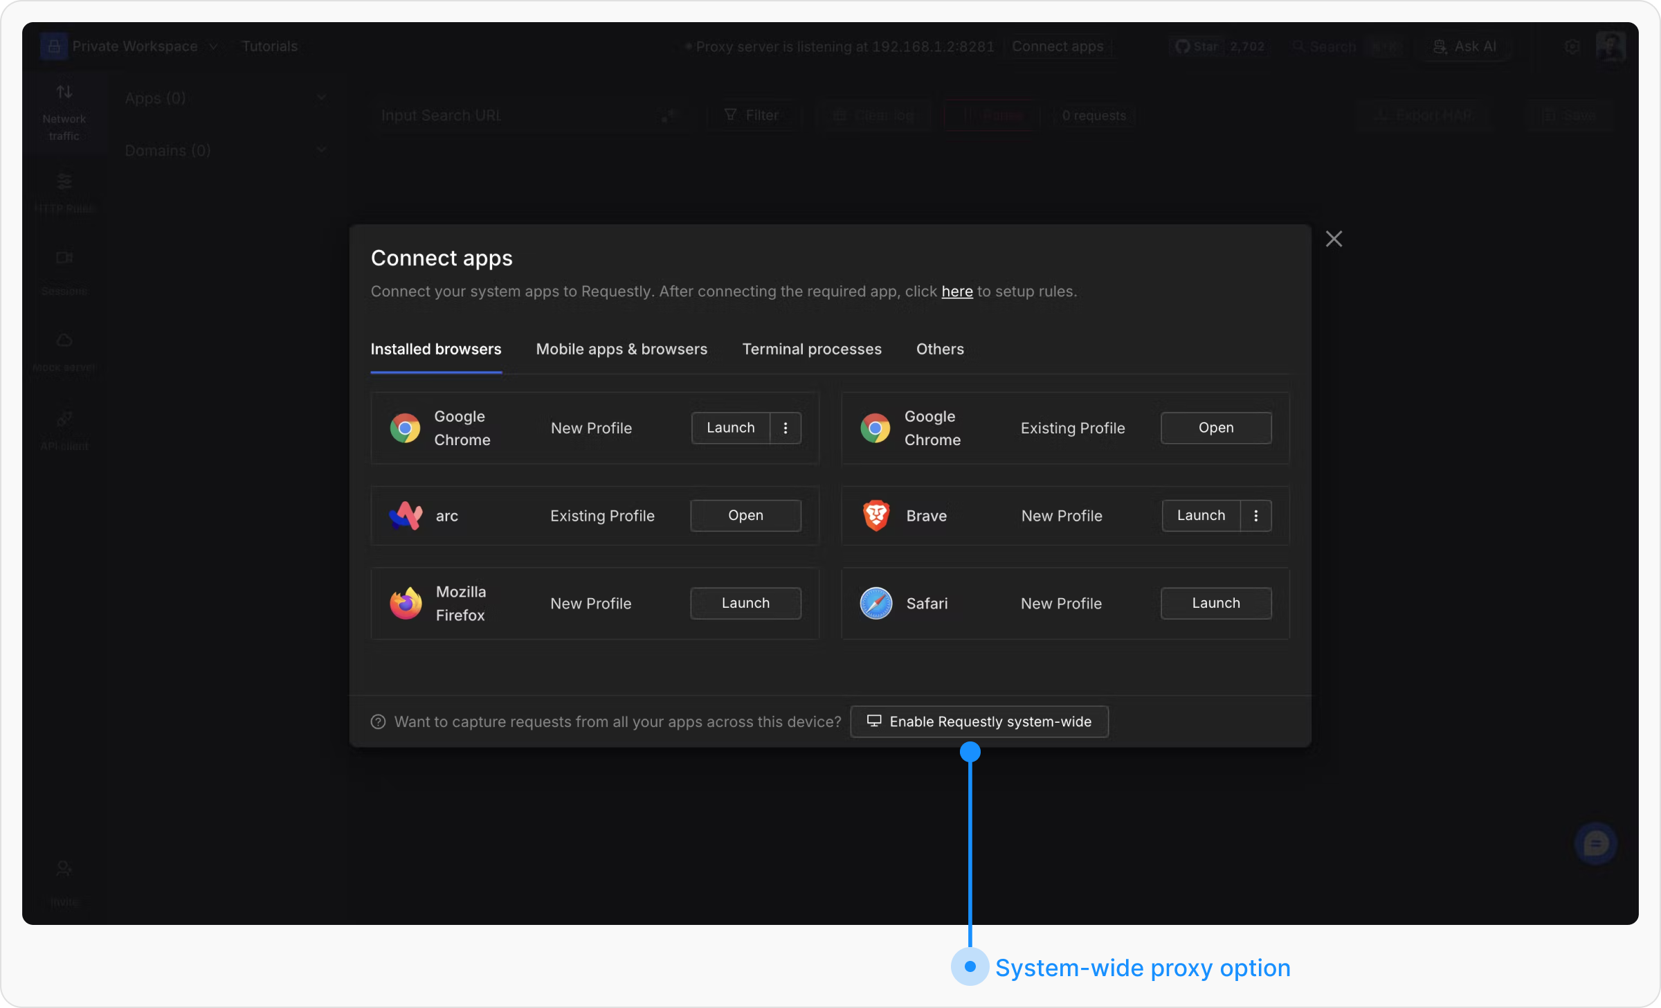Click the Network traffic sidebar icon
This screenshot has height=1008, width=1661.
(64, 92)
